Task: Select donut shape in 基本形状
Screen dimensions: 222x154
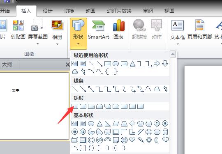Action: pos(91,140)
